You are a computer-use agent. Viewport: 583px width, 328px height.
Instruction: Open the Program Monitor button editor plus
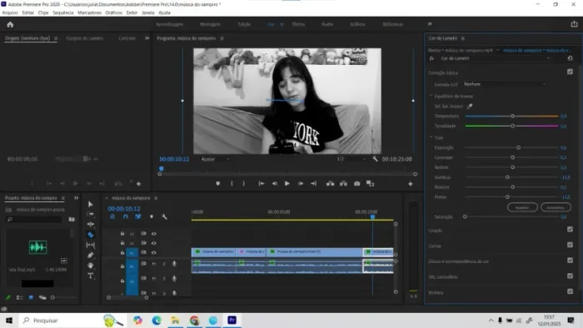[410, 183]
